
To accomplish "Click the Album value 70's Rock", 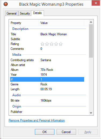I will tap(47, 70).
